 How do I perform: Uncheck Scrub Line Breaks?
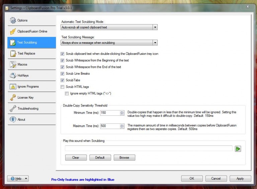point(62,74)
